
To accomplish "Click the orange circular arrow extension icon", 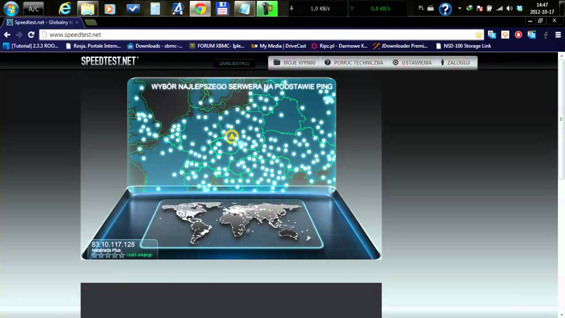I will coord(505,34).
